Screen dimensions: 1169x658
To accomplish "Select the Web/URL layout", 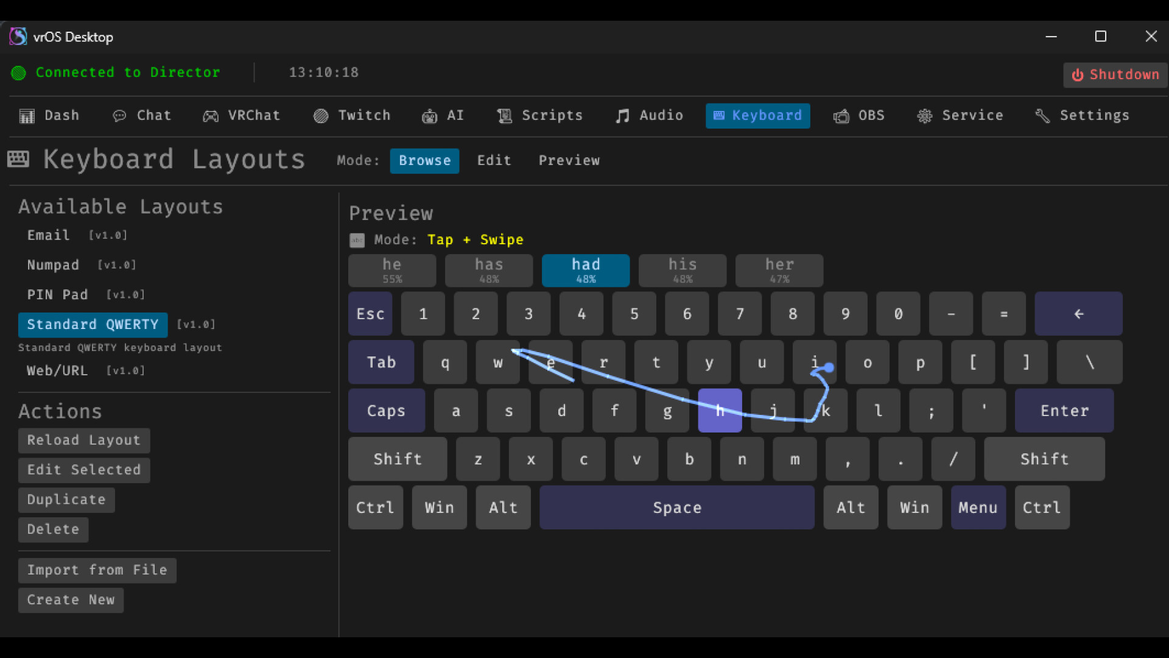I will click(x=57, y=370).
